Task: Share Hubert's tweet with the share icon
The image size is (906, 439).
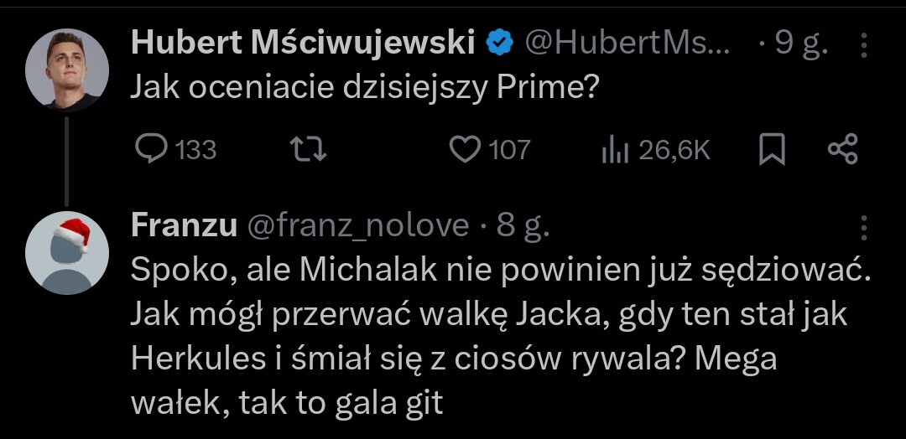Action: [842, 150]
